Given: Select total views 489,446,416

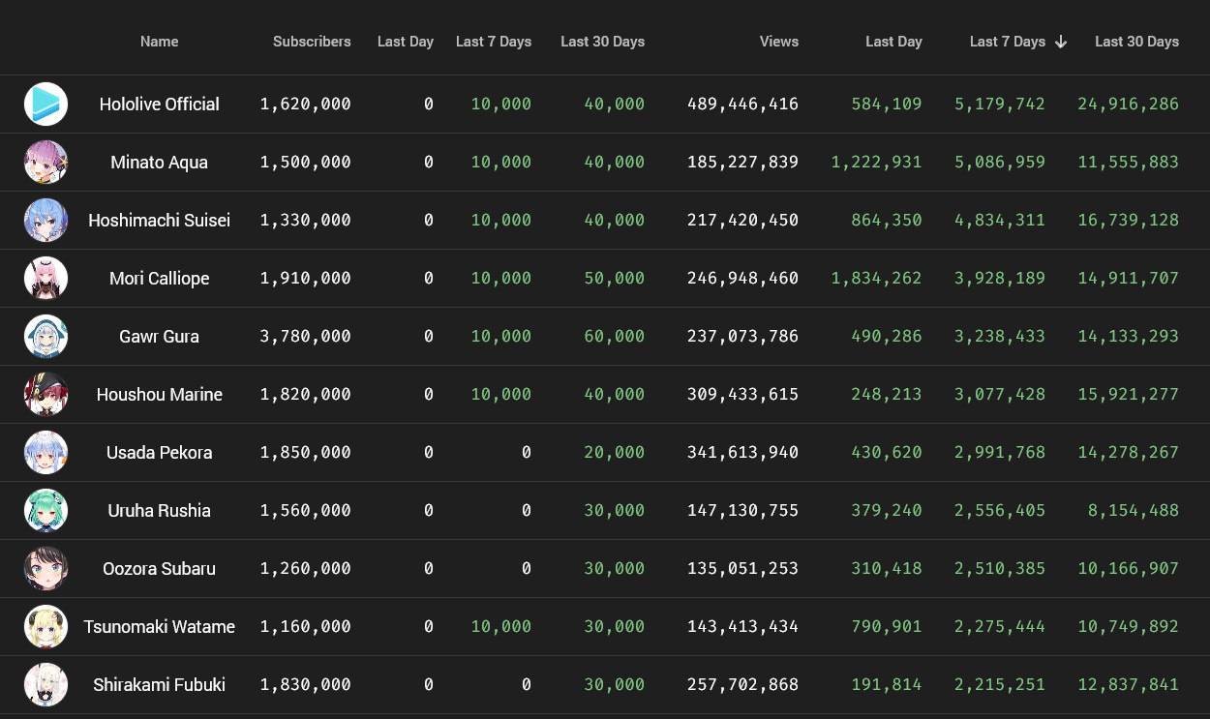Looking at the screenshot, I should coord(743,104).
